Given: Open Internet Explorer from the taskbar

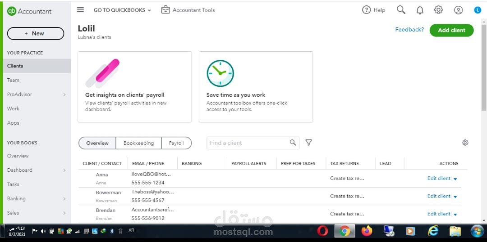Looking at the screenshot, I should click(x=433, y=231).
